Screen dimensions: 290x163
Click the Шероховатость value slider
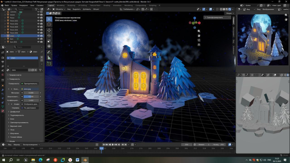pyautogui.click(x=31, y=96)
